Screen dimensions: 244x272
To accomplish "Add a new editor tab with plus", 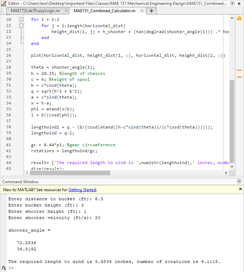I will point(151,10).
